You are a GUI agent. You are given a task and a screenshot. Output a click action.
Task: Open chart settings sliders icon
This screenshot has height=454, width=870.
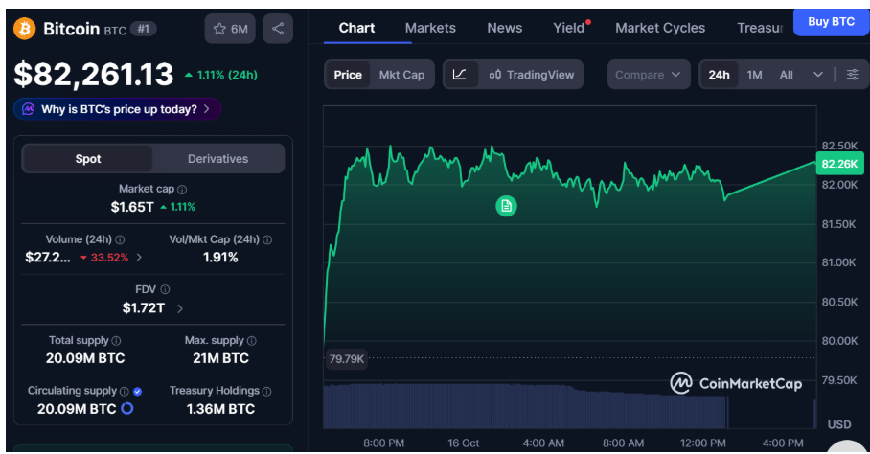pyautogui.click(x=853, y=75)
